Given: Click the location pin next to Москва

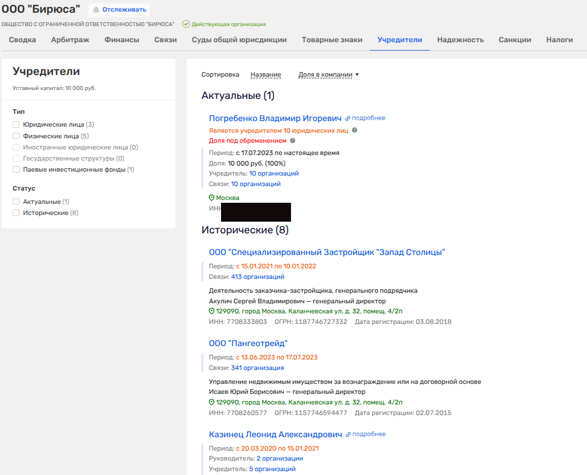Looking at the screenshot, I should [212, 198].
